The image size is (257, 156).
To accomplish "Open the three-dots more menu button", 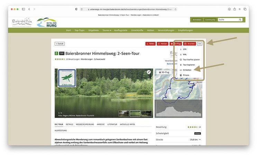I will (x=200, y=44).
